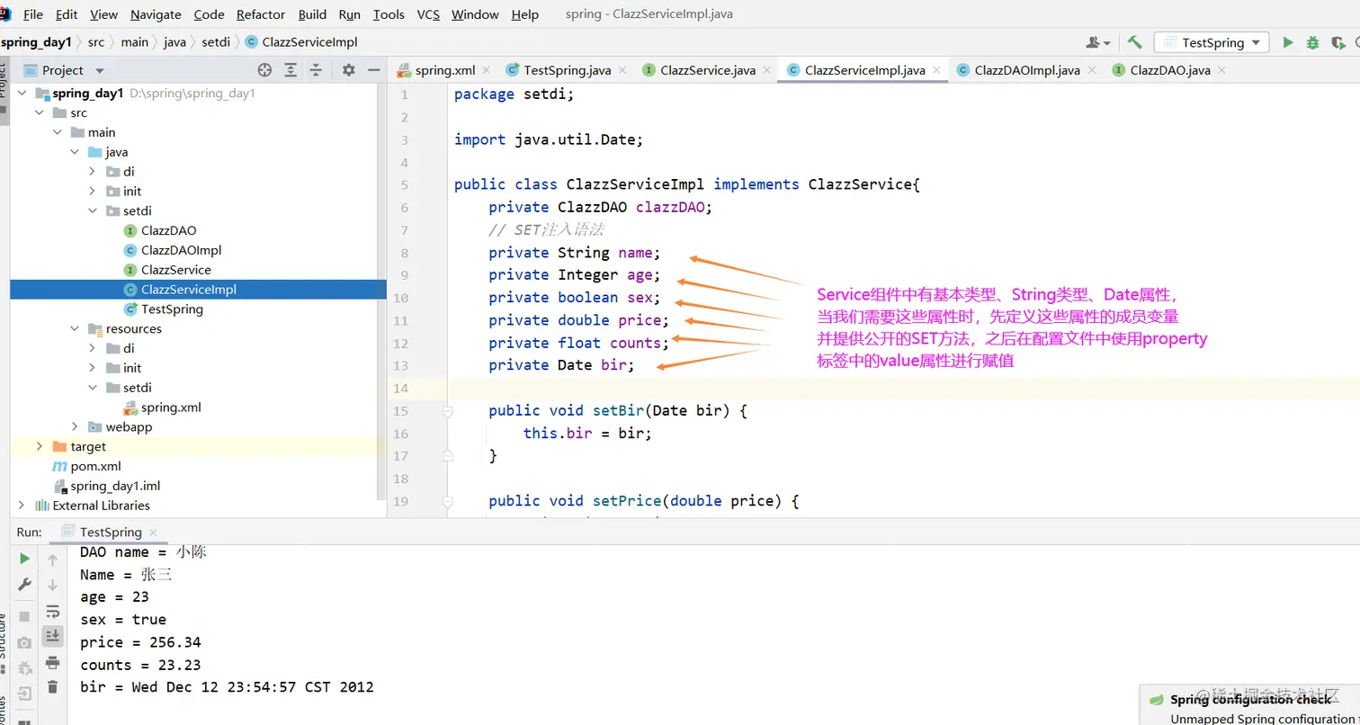Screen dimensions: 1360x725
Task: Click src breadcrumb in navigation bar
Action: 96,42
